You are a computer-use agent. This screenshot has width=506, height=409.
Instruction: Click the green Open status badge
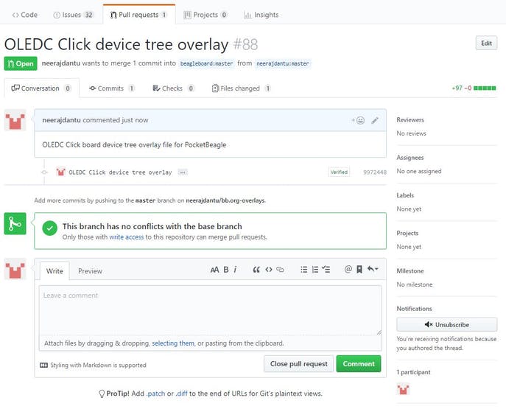[21, 63]
